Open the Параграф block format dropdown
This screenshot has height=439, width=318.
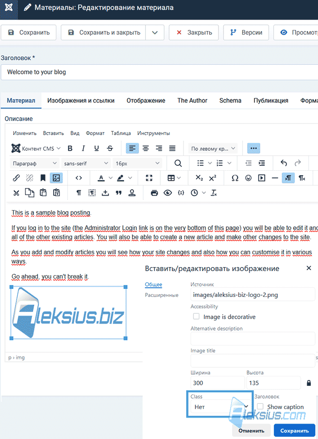(x=35, y=163)
